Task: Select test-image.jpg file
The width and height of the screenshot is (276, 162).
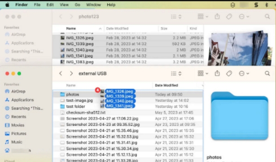Action: click(x=128, y=101)
